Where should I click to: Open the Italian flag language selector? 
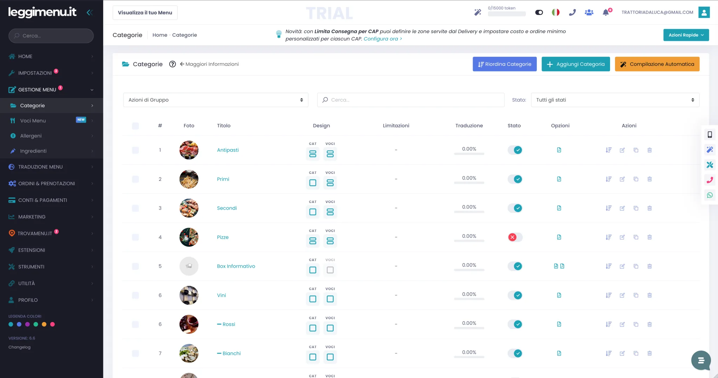pos(556,13)
